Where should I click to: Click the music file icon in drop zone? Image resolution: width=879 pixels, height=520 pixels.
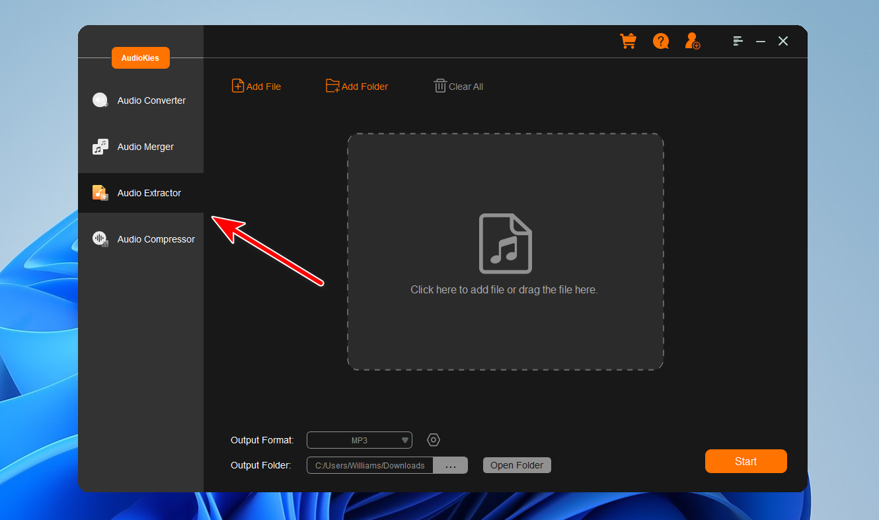point(506,244)
